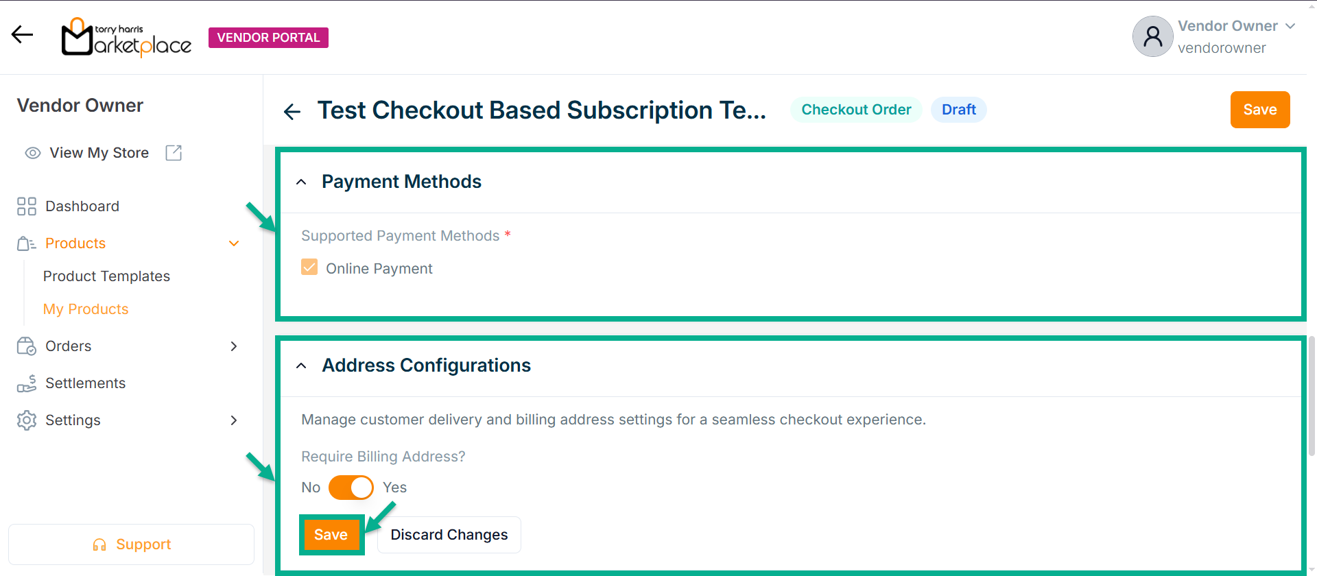Image resolution: width=1317 pixels, height=576 pixels.
Task: Click the browser-style back arrow at top left
Action: tap(22, 34)
